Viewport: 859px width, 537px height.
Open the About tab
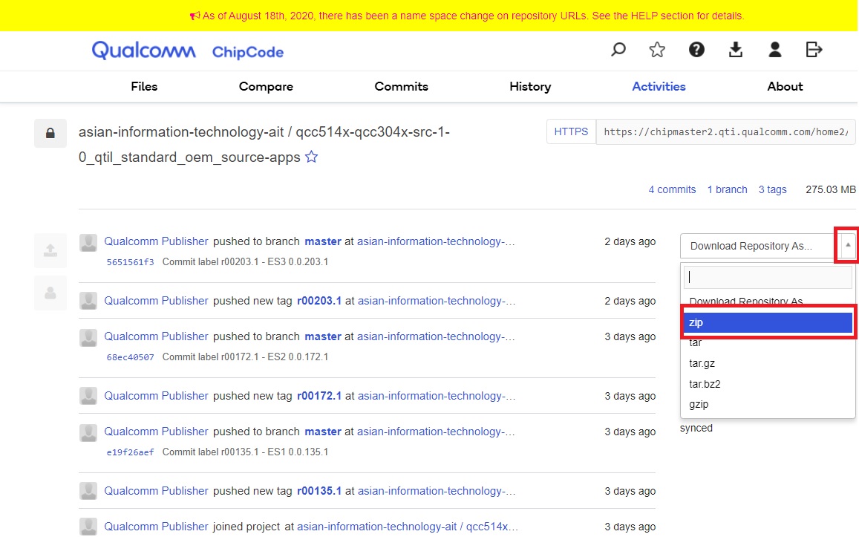coord(785,87)
